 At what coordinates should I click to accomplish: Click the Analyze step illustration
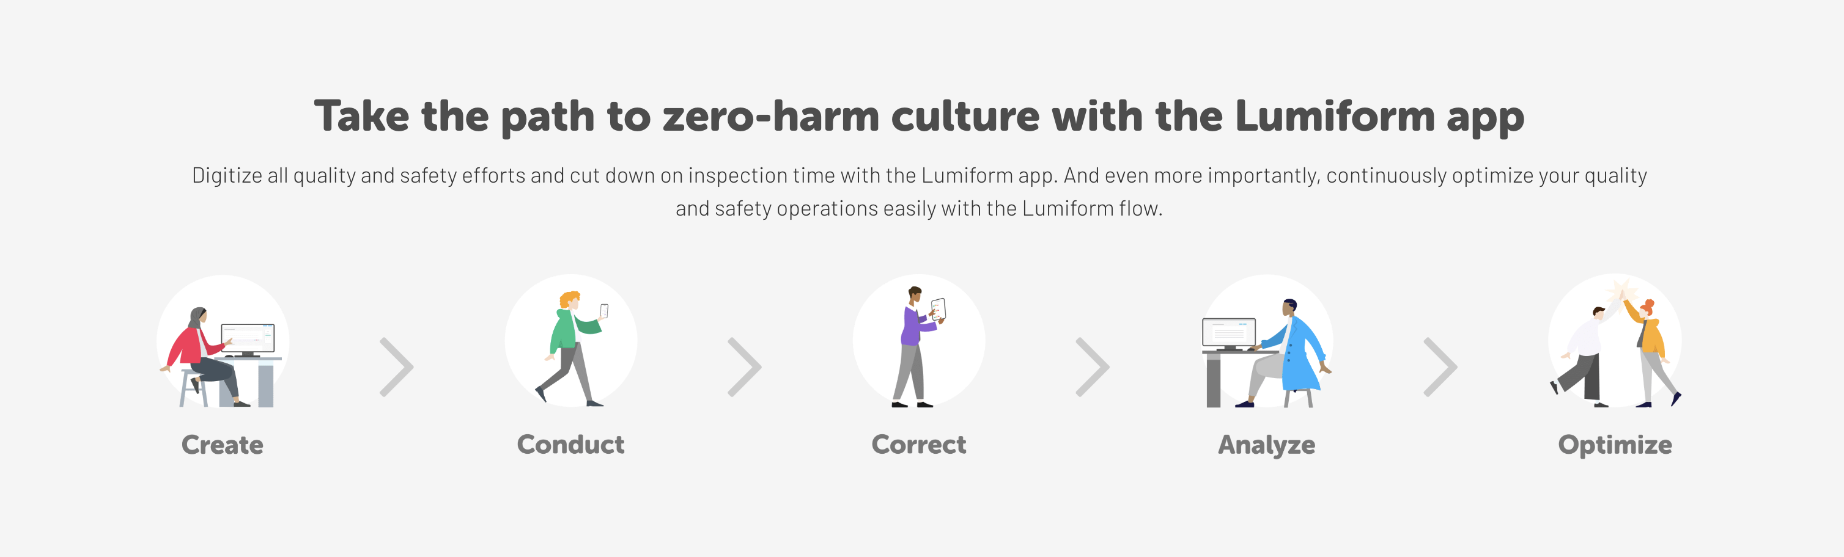pos(1266,341)
